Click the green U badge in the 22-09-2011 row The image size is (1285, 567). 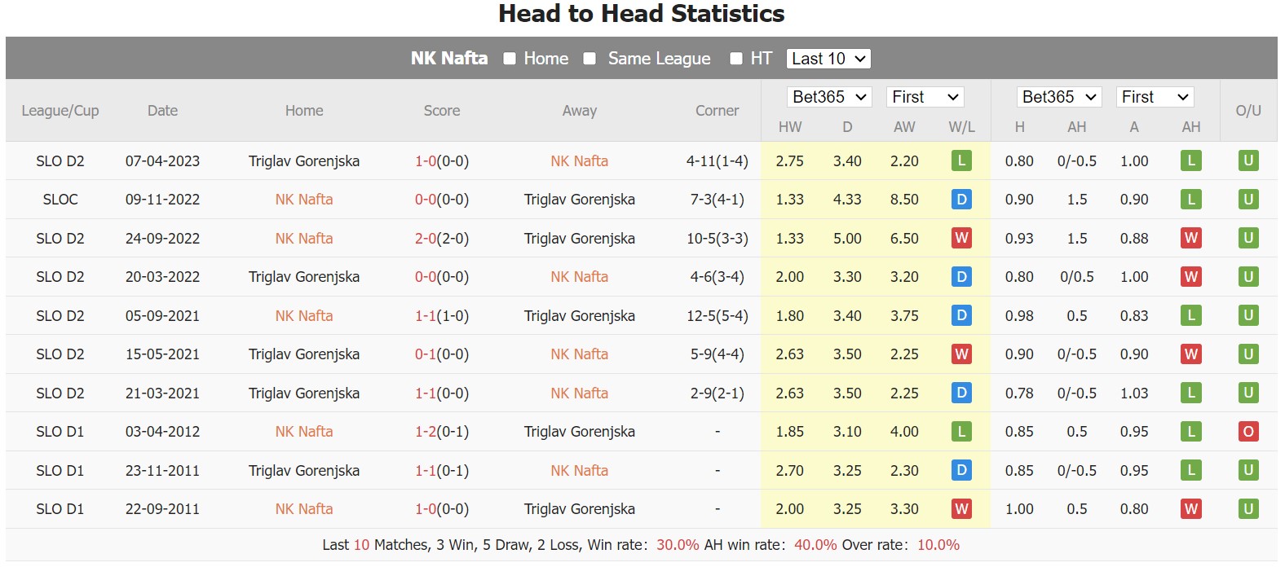click(x=1247, y=509)
